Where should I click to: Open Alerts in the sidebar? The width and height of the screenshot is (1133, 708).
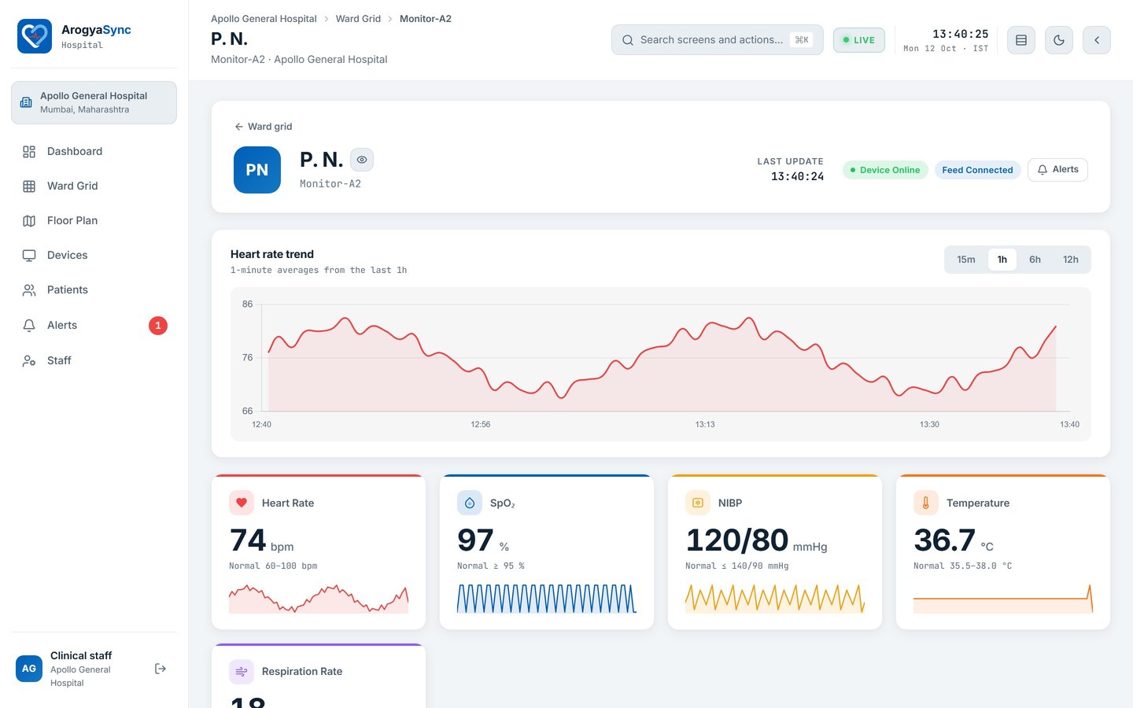point(94,325)
